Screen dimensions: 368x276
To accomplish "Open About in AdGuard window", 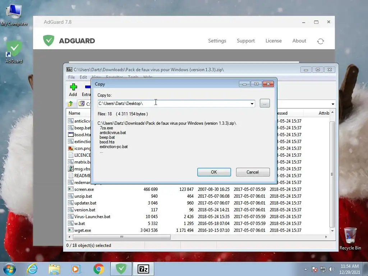I will [299, 41].
